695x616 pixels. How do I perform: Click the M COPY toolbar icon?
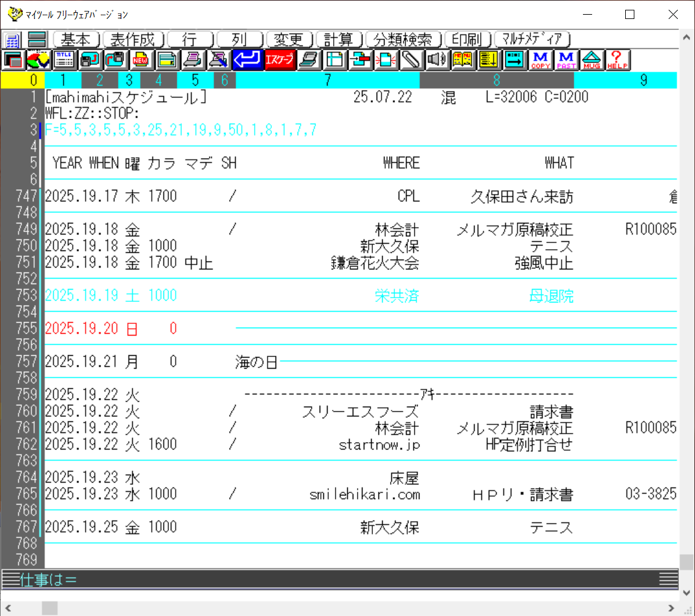[541, 59]
